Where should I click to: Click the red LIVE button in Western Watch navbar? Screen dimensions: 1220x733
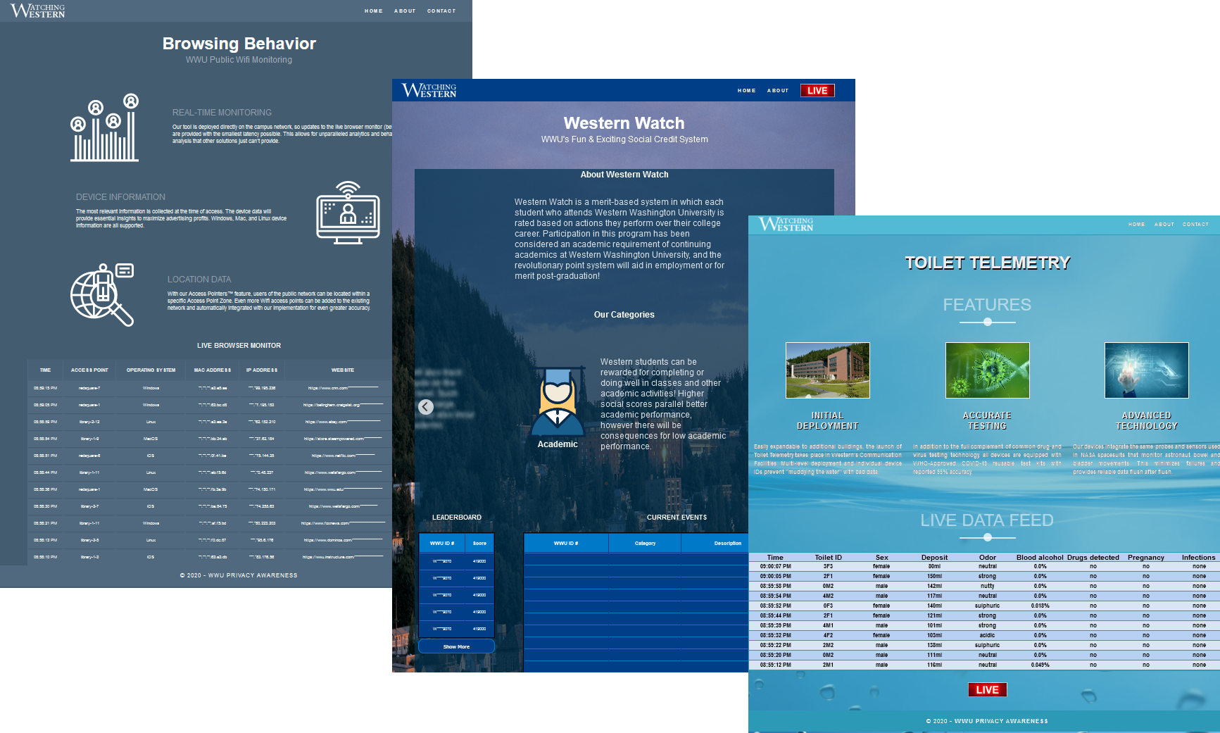pyautogui.click(x=817, y=90)
